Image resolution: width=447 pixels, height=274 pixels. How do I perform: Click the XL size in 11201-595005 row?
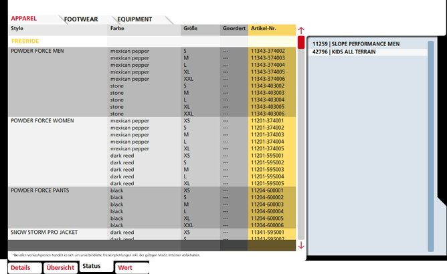pos(187,183)
